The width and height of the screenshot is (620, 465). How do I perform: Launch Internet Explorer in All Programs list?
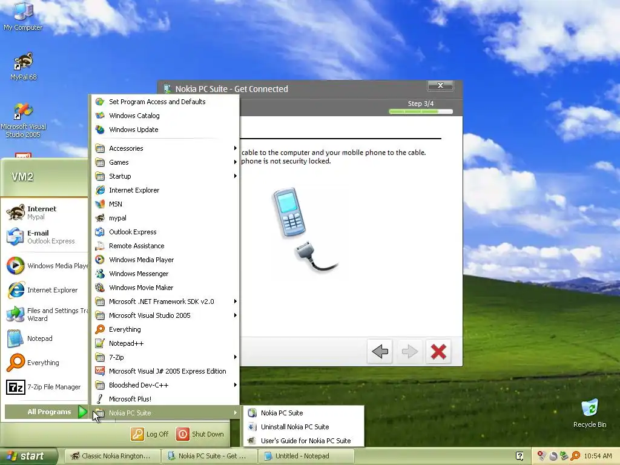(x=165, y=190)
